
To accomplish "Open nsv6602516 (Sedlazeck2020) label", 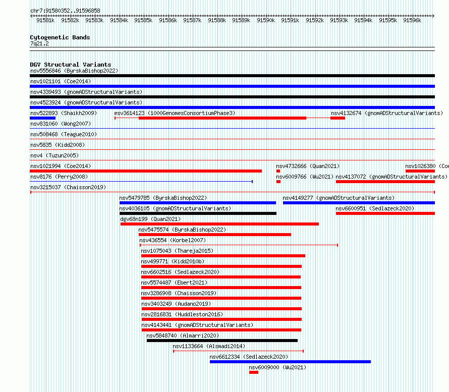I will coord(181,272).
